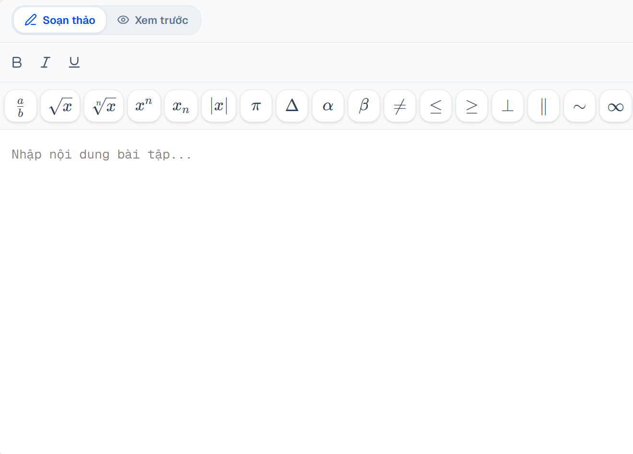Insert the absolute value of x symbol
633x454 pixels.
[219, 106]
